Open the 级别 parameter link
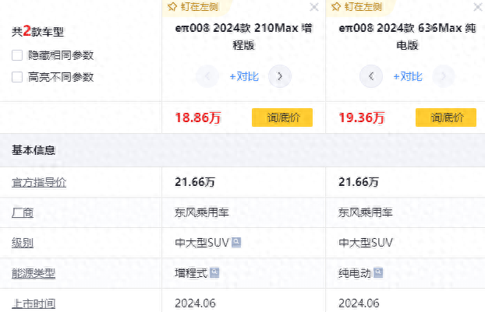Screen dimensions: 485x312 point(23,243)
